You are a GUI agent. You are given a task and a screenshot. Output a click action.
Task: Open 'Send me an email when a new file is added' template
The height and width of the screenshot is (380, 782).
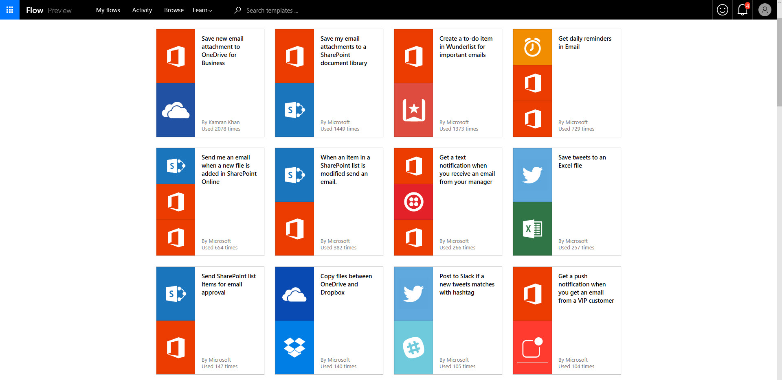(x=229, y=169)
